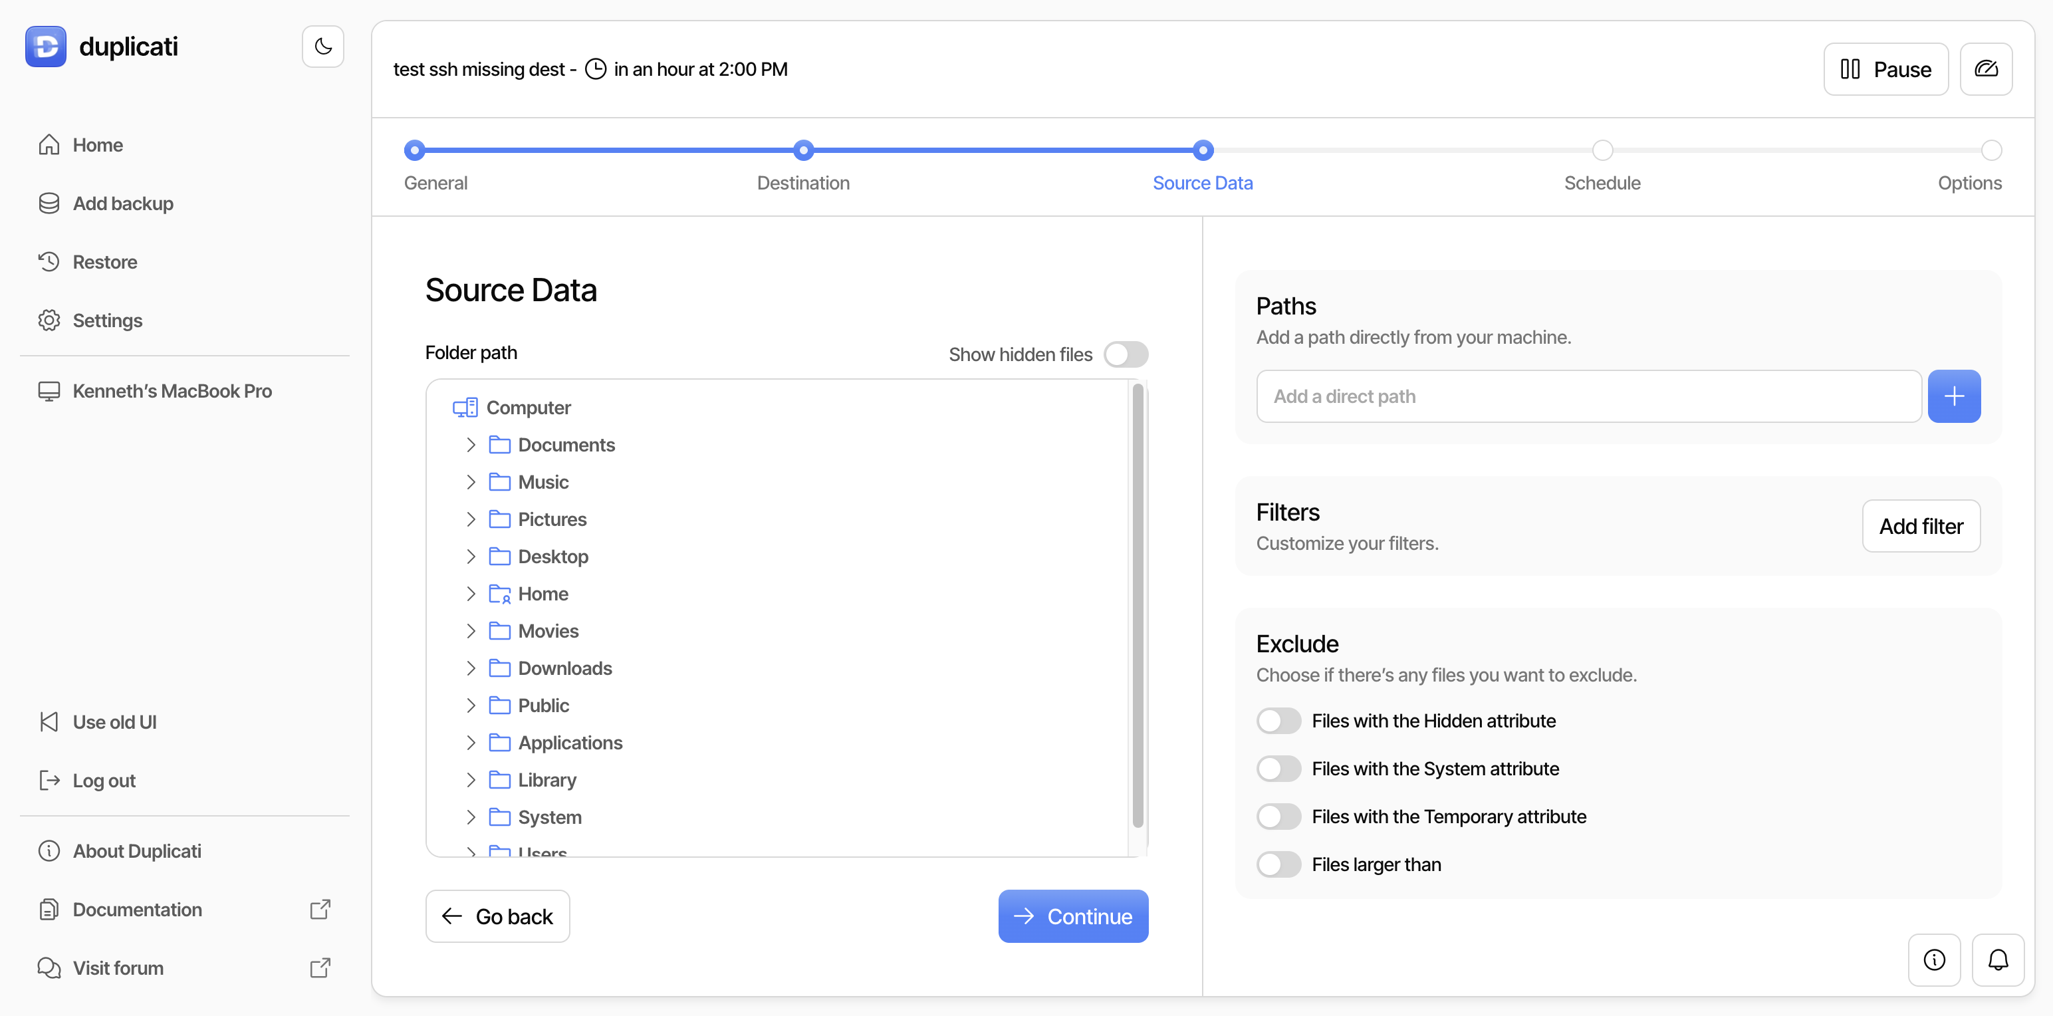This screenshot has width=2053, height=1016.
Task: Expand the Library folder
Action: pyautogui.click(x=470, y=779)
